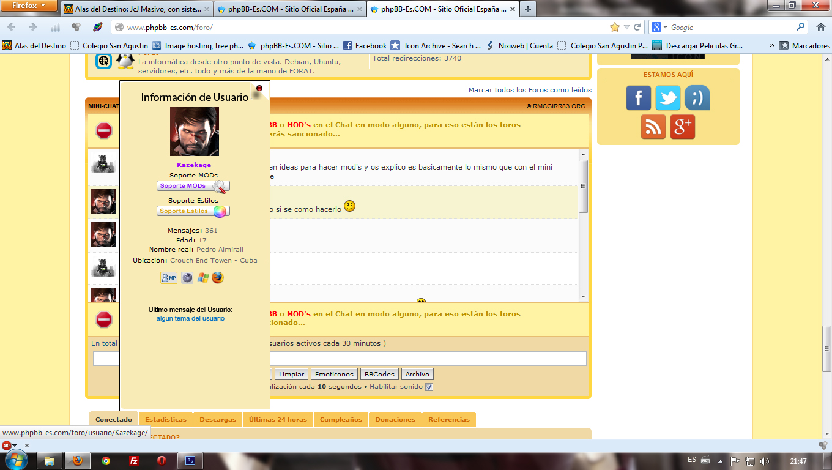Viewport: 832px width, 470px height.
Task: Click the RSS feed icon
Action: pos(653,127)
